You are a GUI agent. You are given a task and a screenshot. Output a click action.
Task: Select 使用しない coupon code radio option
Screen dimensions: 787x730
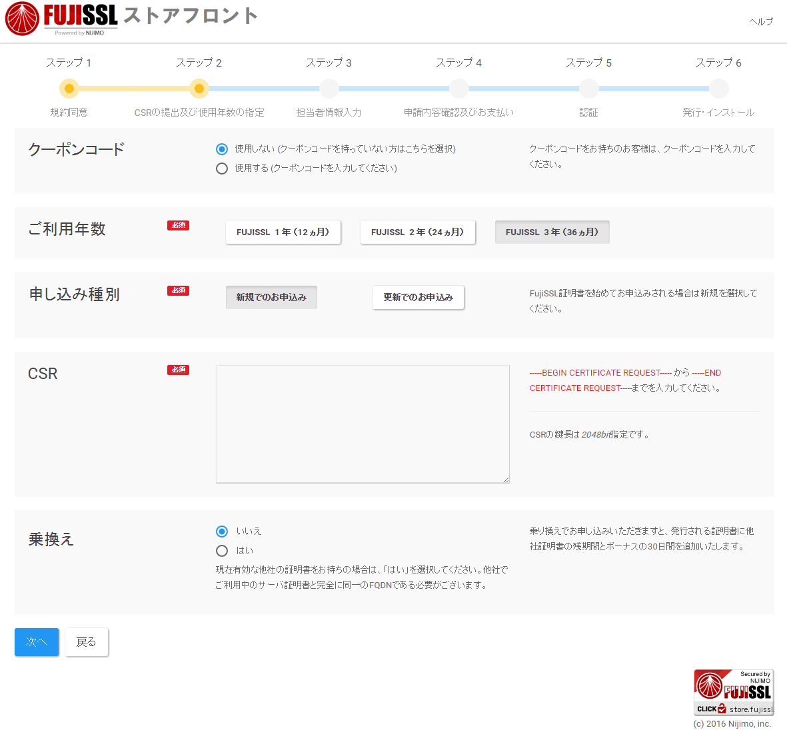[x=222, y=149]
